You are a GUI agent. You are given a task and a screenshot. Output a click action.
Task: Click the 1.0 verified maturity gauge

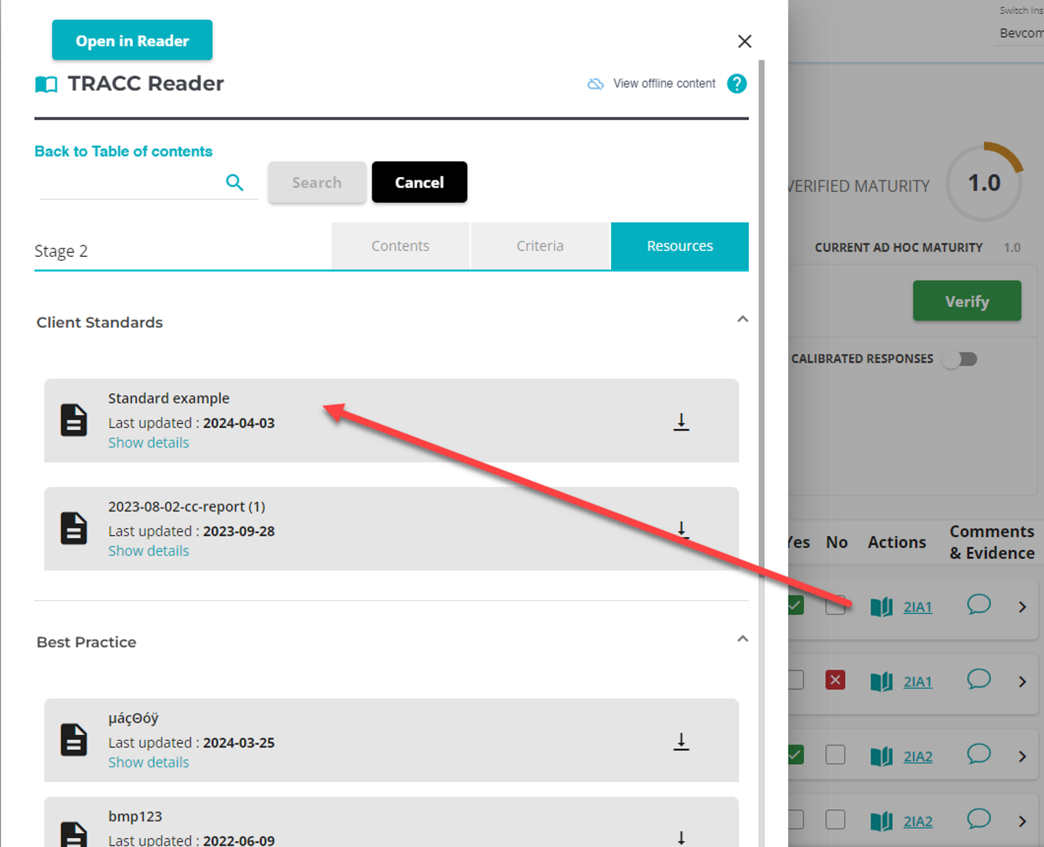[x=984, y=182]
